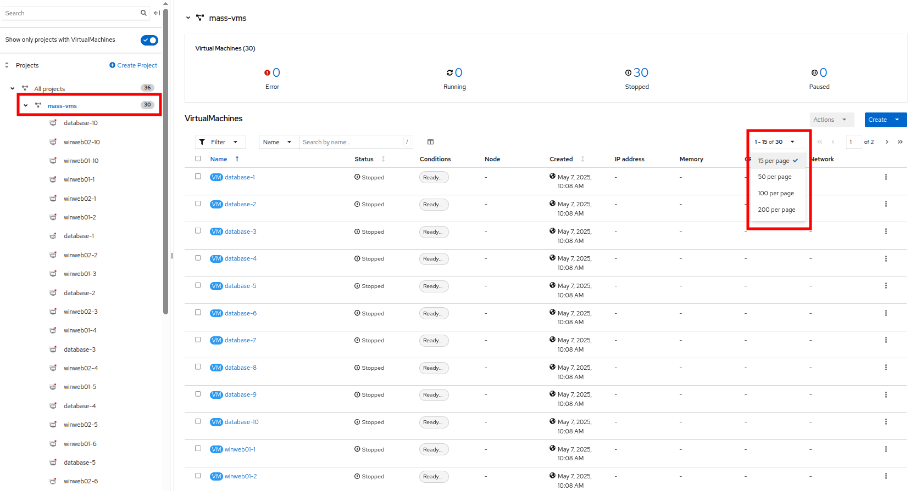Click the Search by name input field
Image resolution: width=916 pixels, height=491 pixels.
(x=352, y=142)
